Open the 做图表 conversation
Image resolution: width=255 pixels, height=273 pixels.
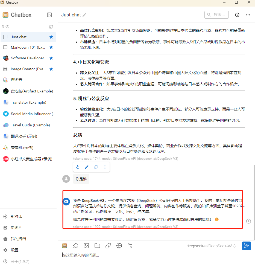click(x=28, y=80)
